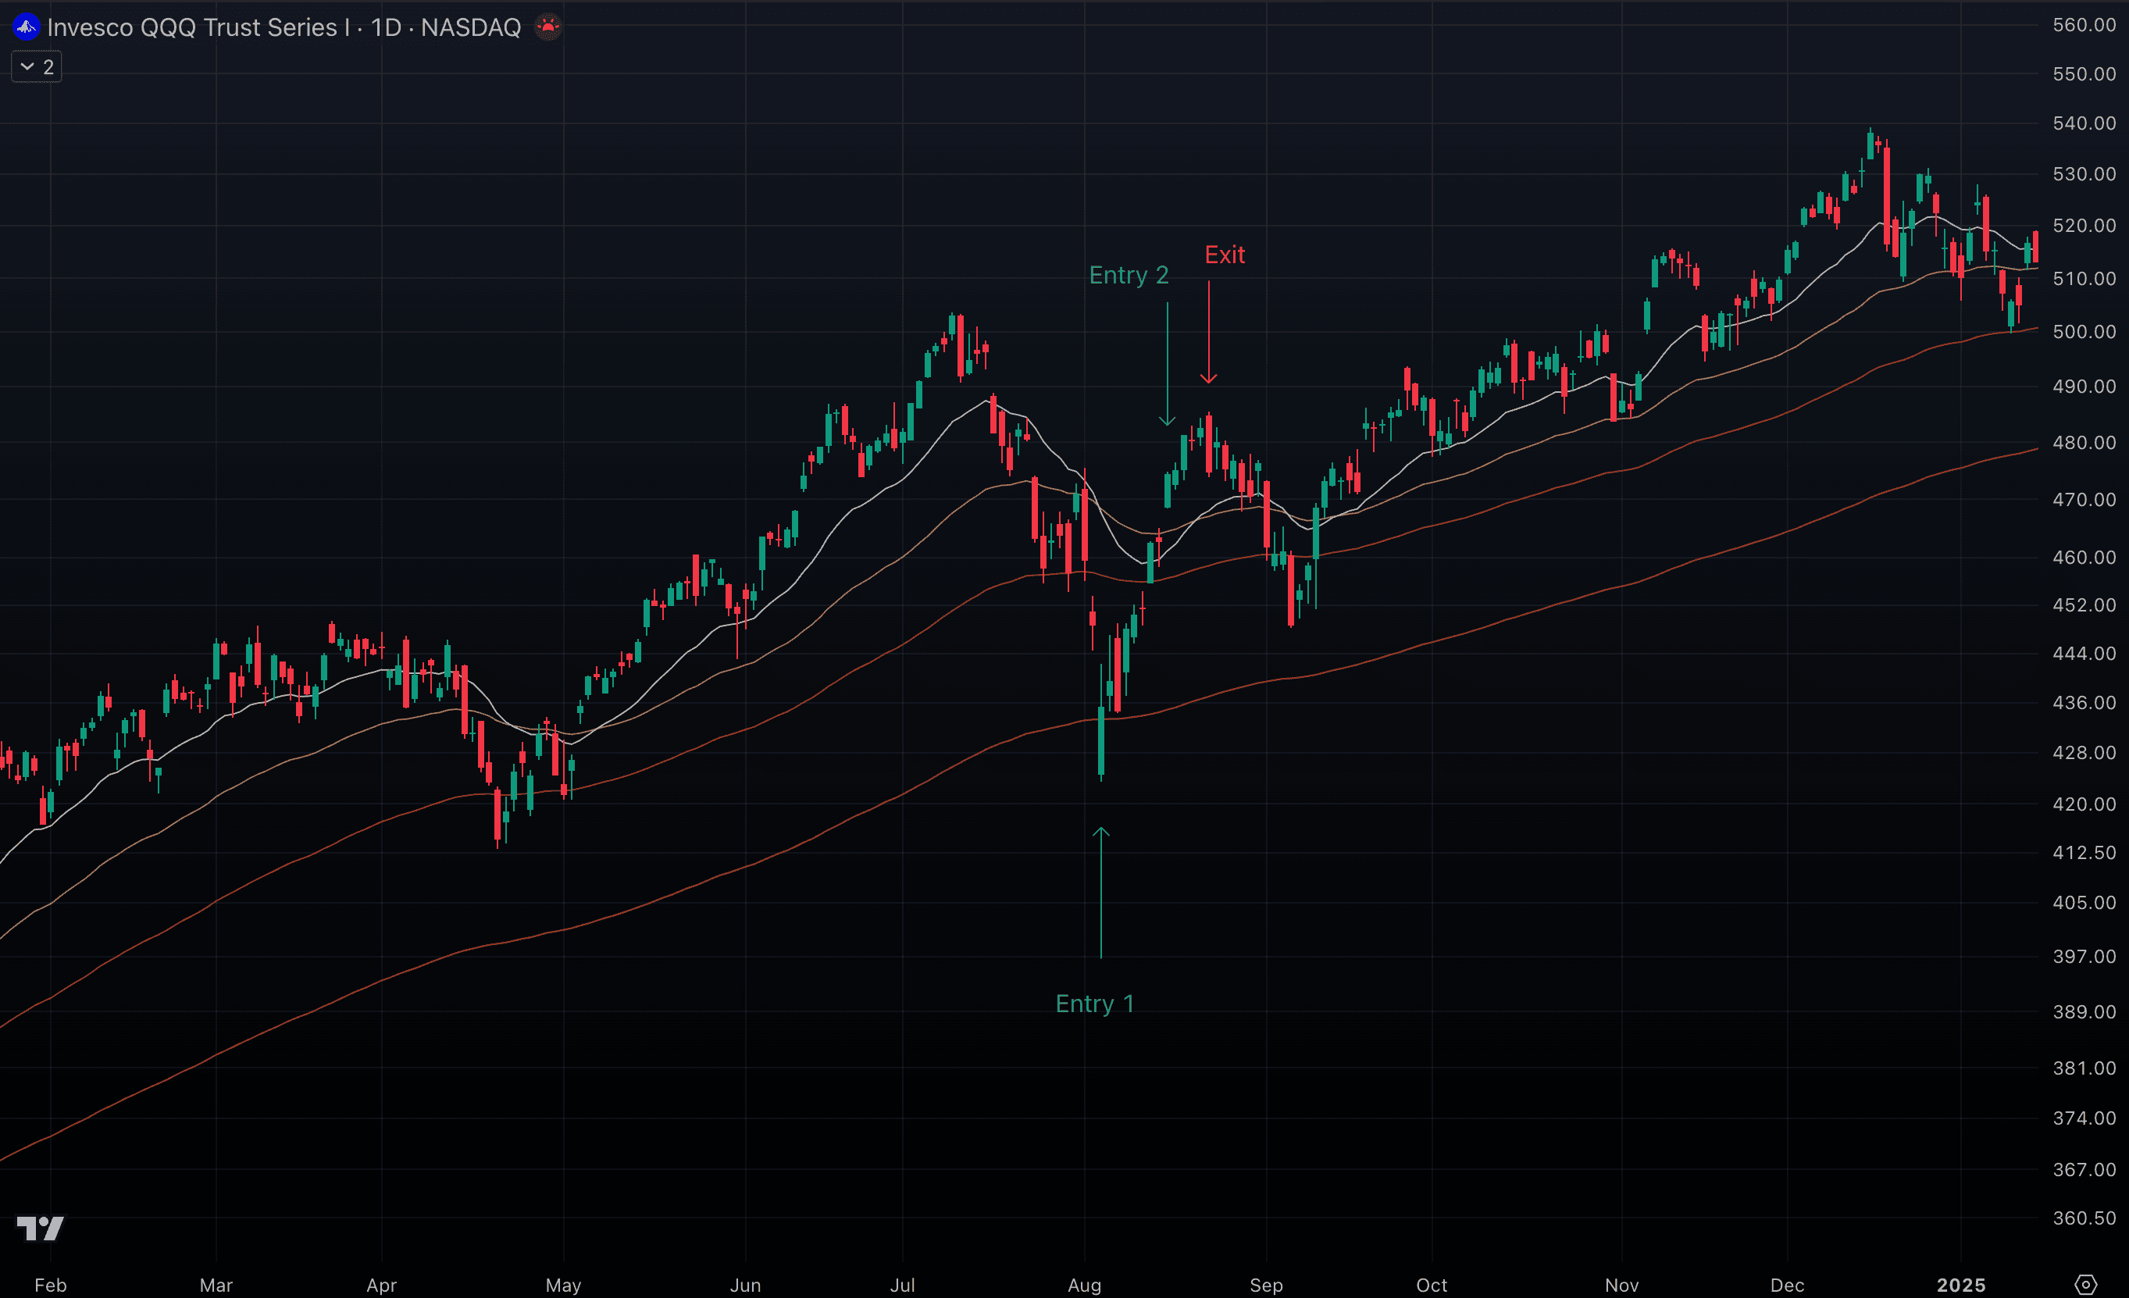
Task: Select the Entry 2 text annotation
Action: (x=1129, y=275)
